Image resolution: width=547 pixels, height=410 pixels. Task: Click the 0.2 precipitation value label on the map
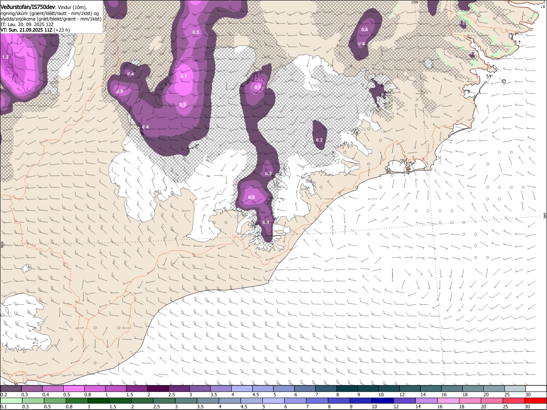pos(319,140)
